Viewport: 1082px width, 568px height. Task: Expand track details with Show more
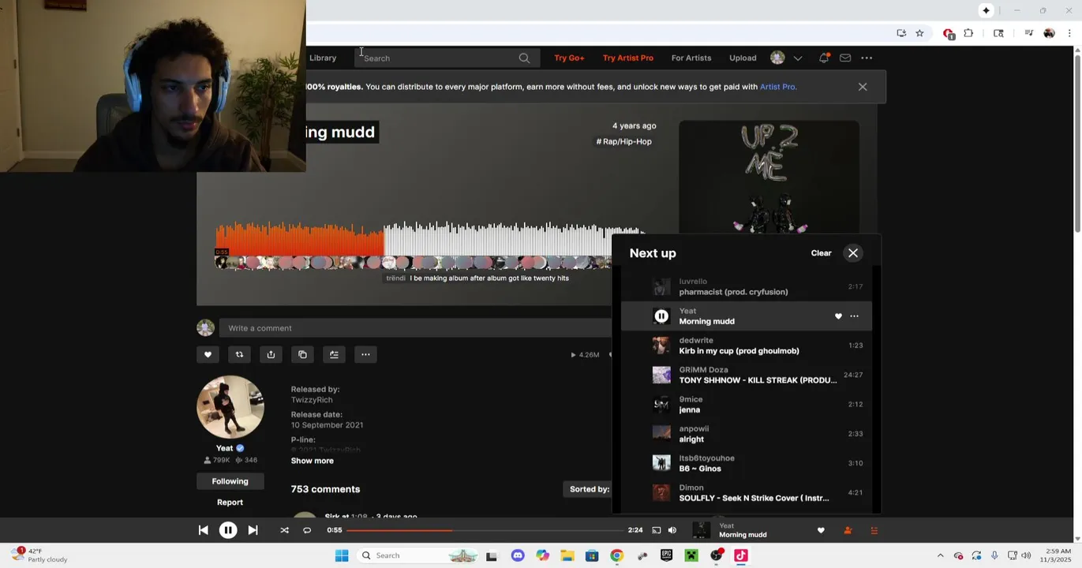tap(312, 461)
